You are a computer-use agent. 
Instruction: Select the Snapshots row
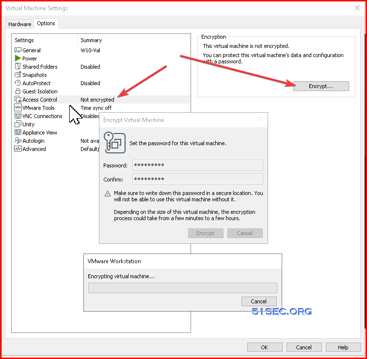coord(102,75)
